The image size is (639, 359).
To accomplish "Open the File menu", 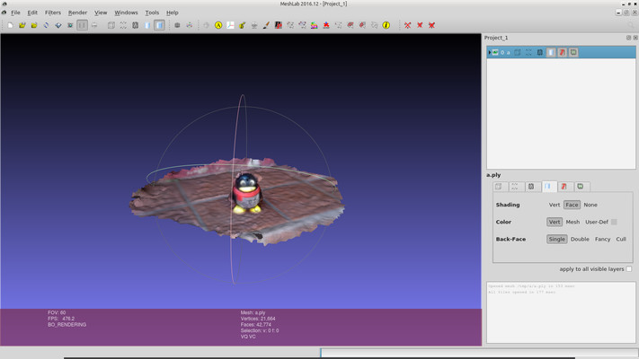I will coord(15,13).
